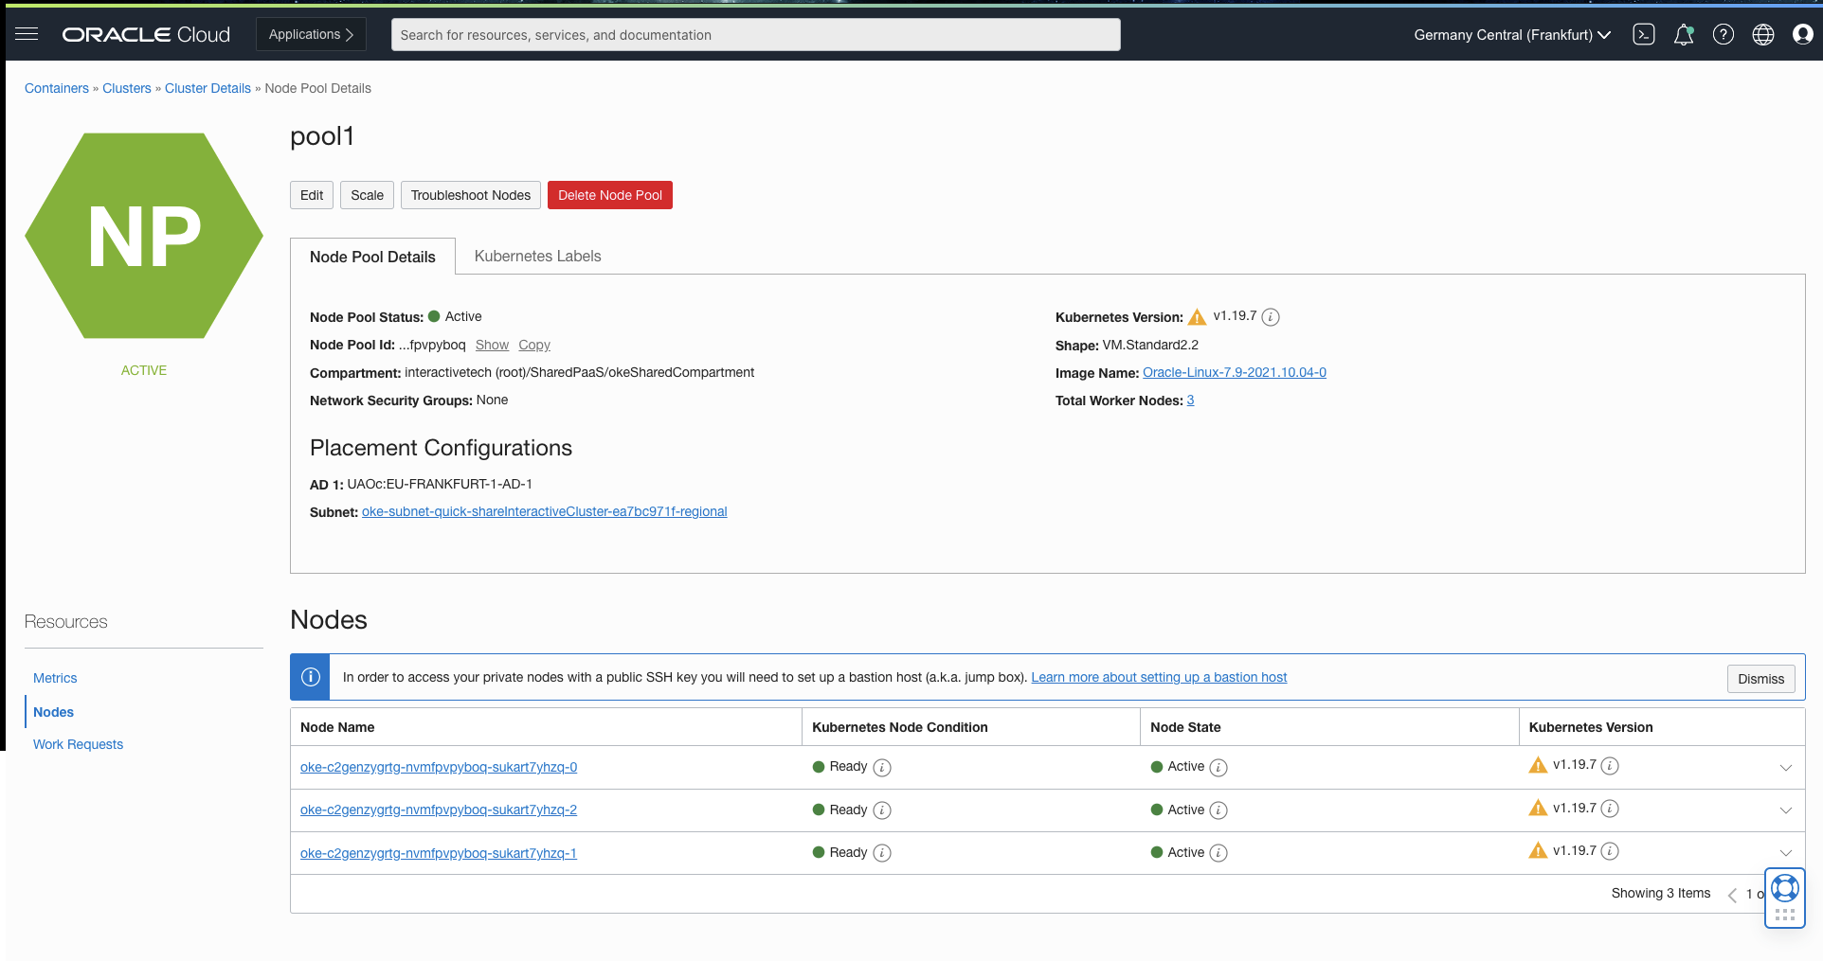Expand row details for node sukart7yhzq-1
The image size is (1823, 961).
coord(1786,853)
